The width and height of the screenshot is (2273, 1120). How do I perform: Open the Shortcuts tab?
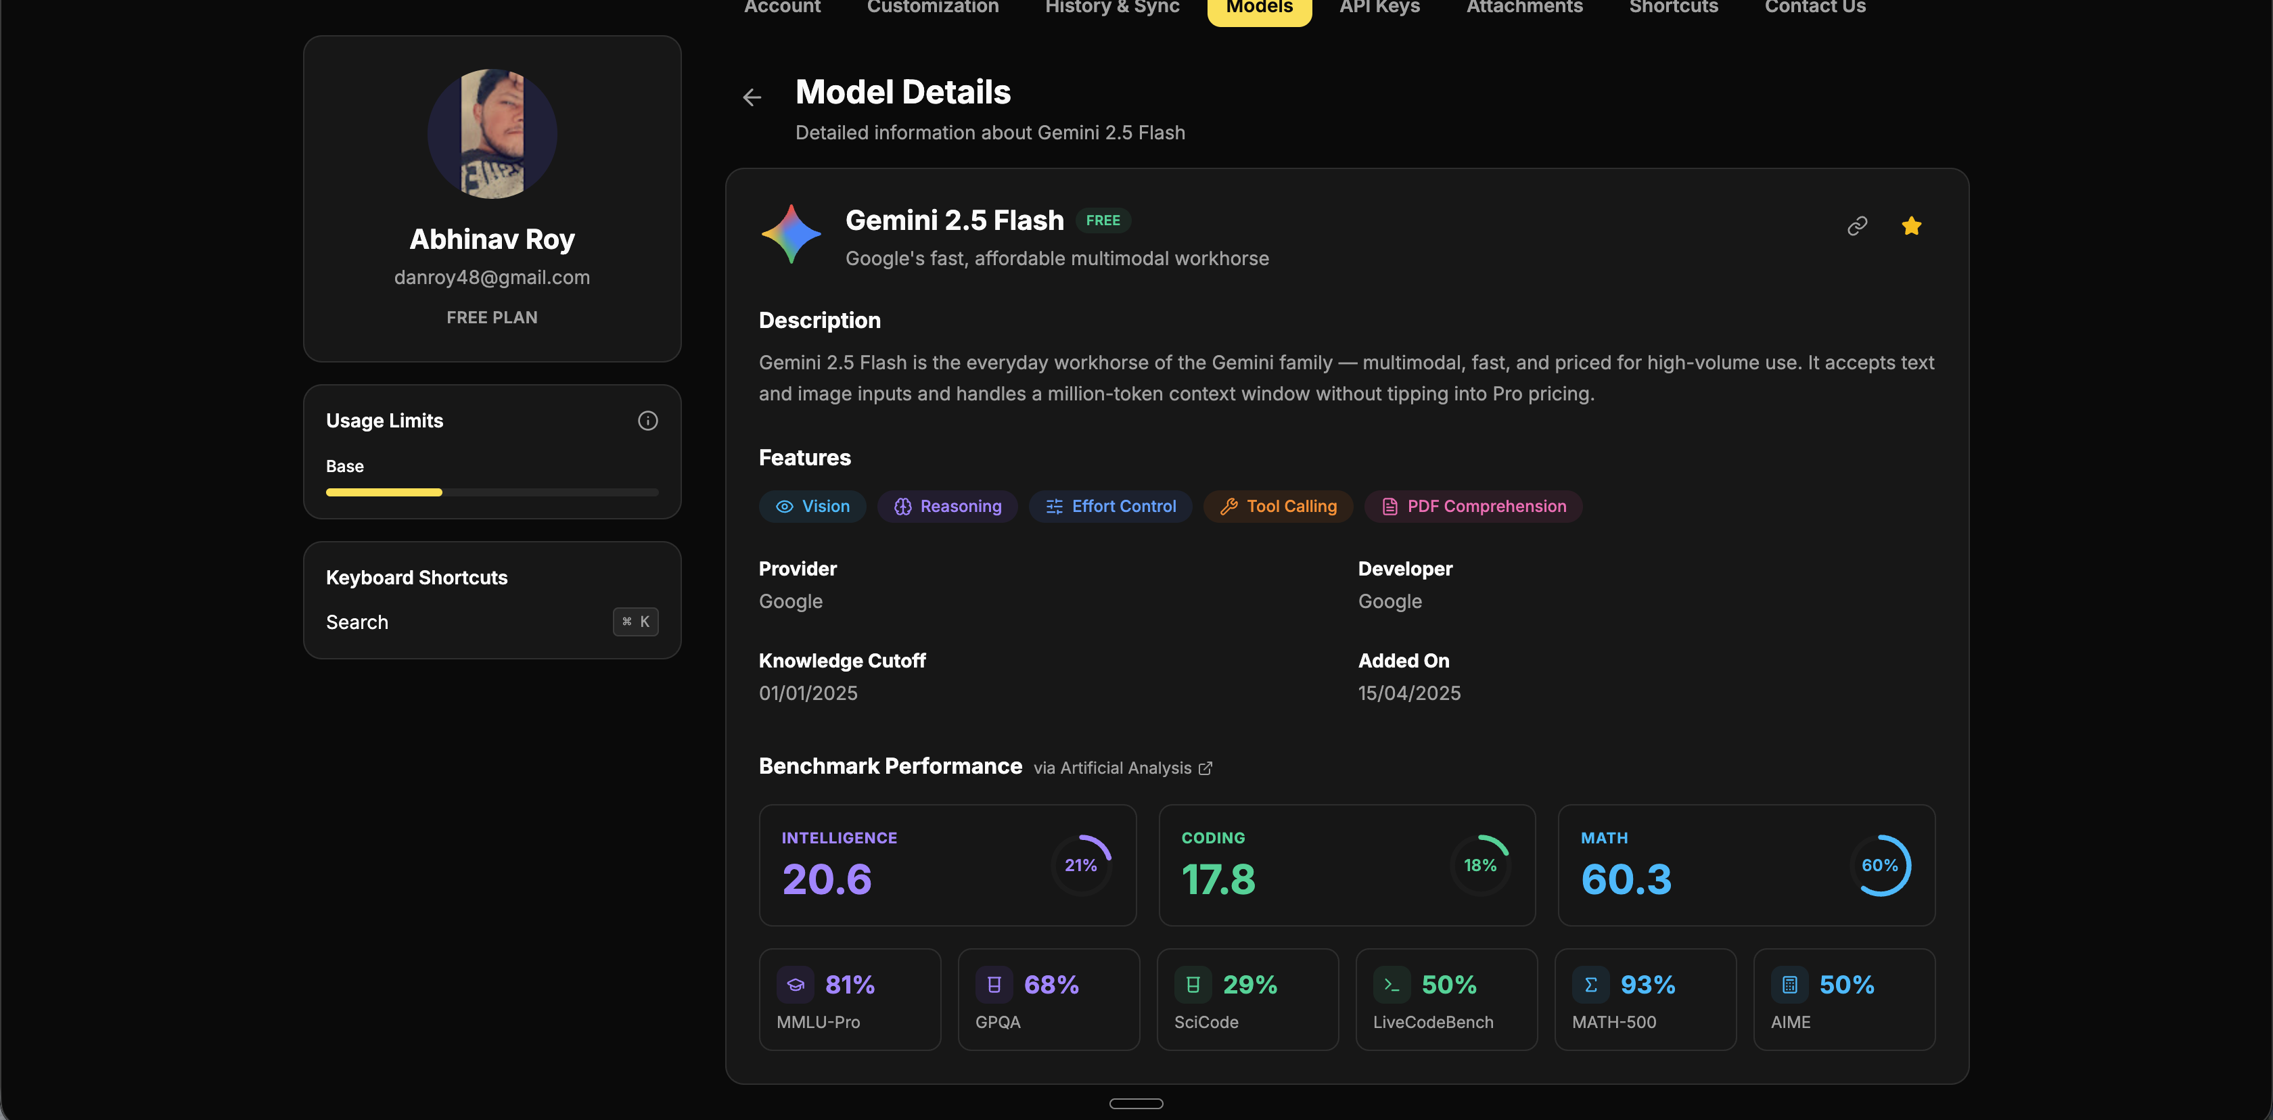point(1673,7)
